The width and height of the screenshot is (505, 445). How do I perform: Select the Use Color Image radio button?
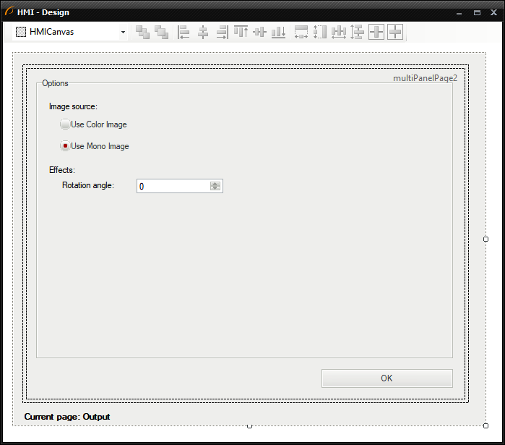65,124
